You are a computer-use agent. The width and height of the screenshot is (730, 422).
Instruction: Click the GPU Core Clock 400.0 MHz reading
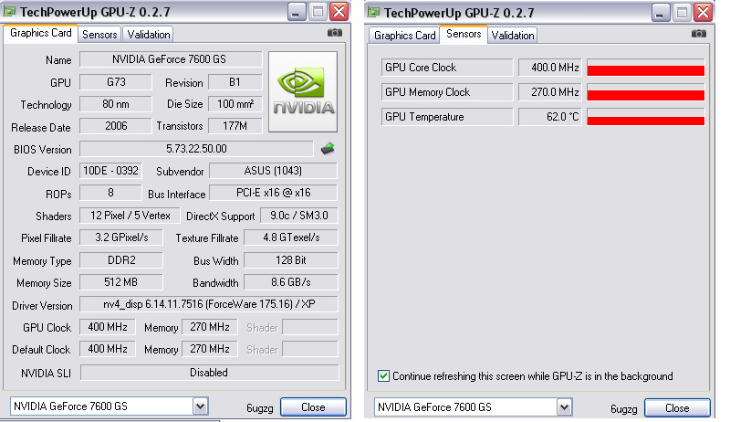(550, 68)
